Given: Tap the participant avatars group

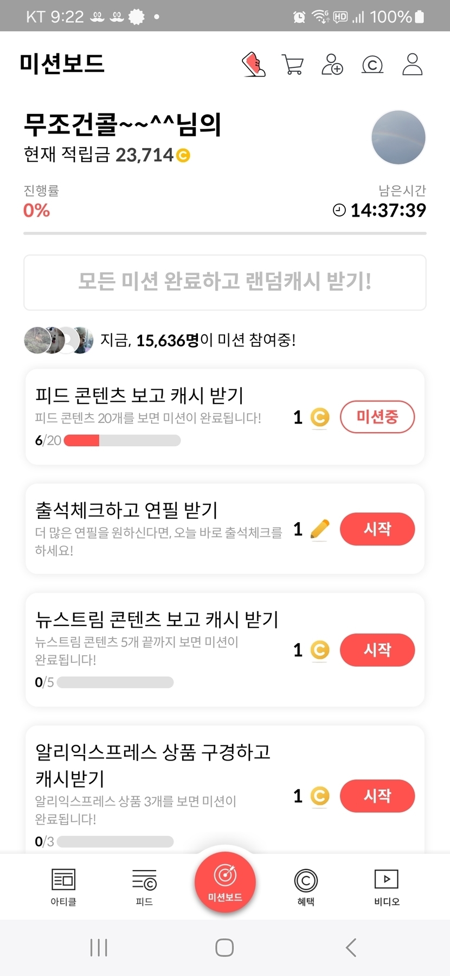Looking at the screenshot, I should 59,340.
